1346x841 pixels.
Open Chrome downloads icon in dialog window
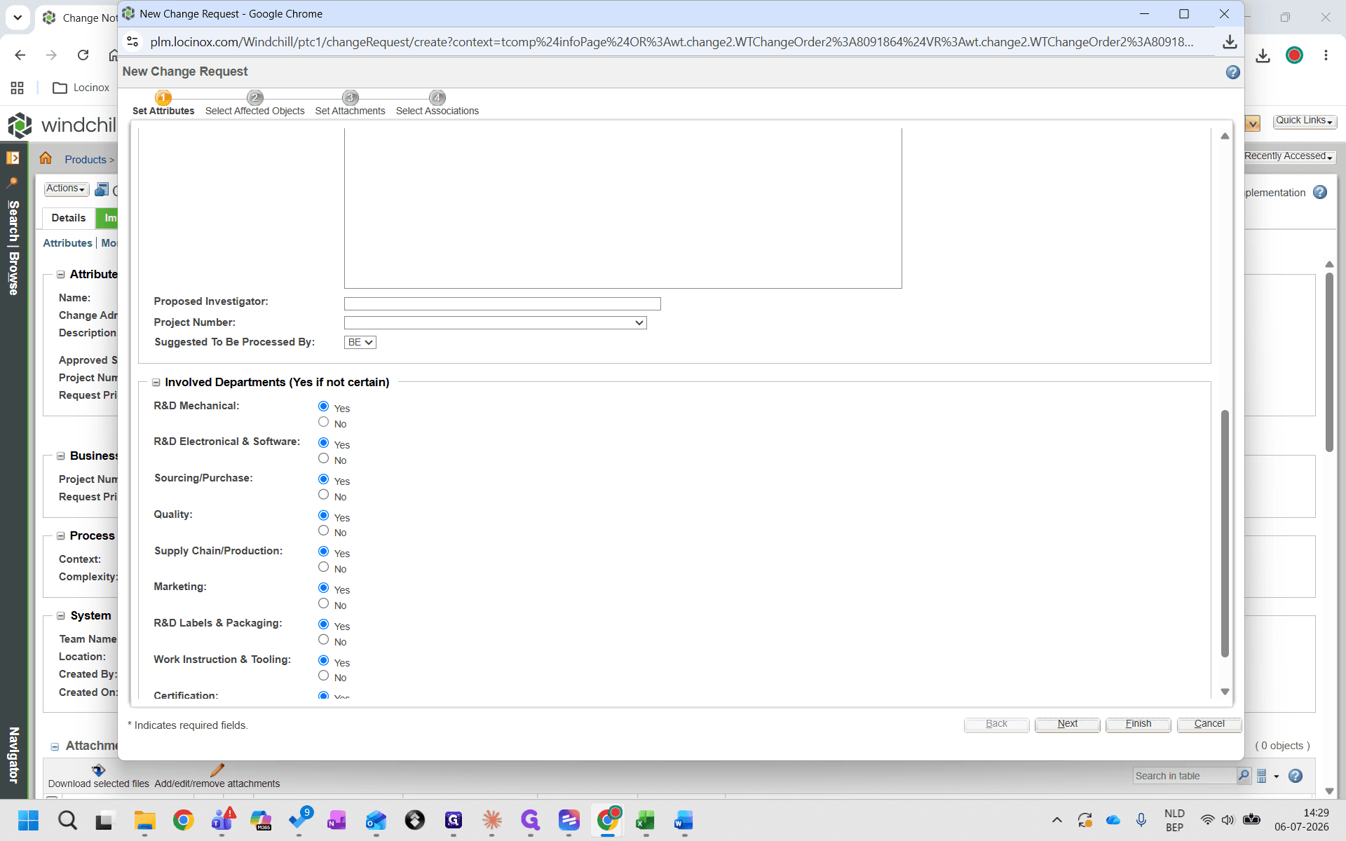[1230, 42]
